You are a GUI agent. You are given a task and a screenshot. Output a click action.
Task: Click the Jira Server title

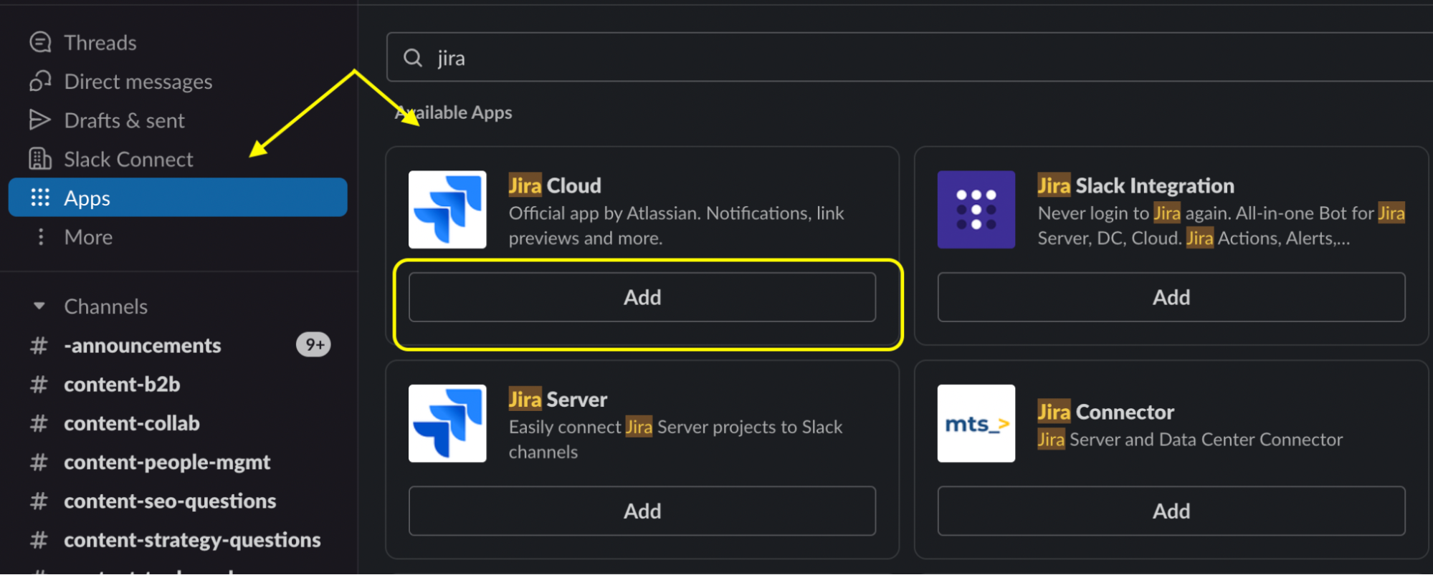click(558, 400)
